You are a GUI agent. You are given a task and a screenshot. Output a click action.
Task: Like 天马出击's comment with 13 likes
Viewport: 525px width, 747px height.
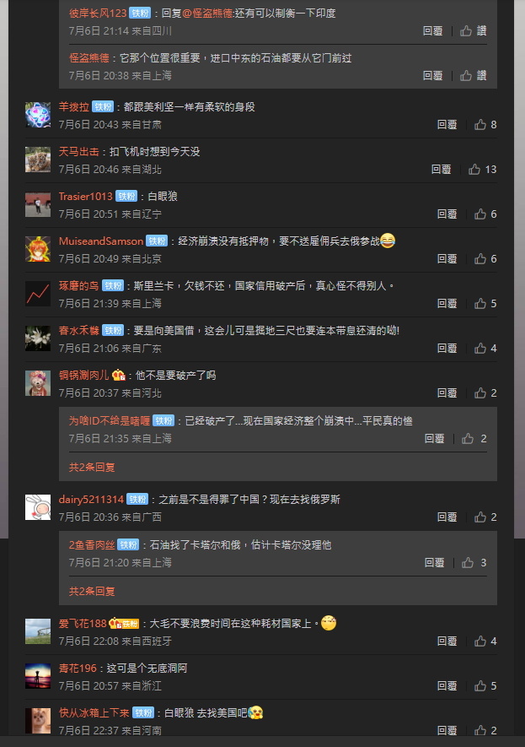click(x=482, y=170)
